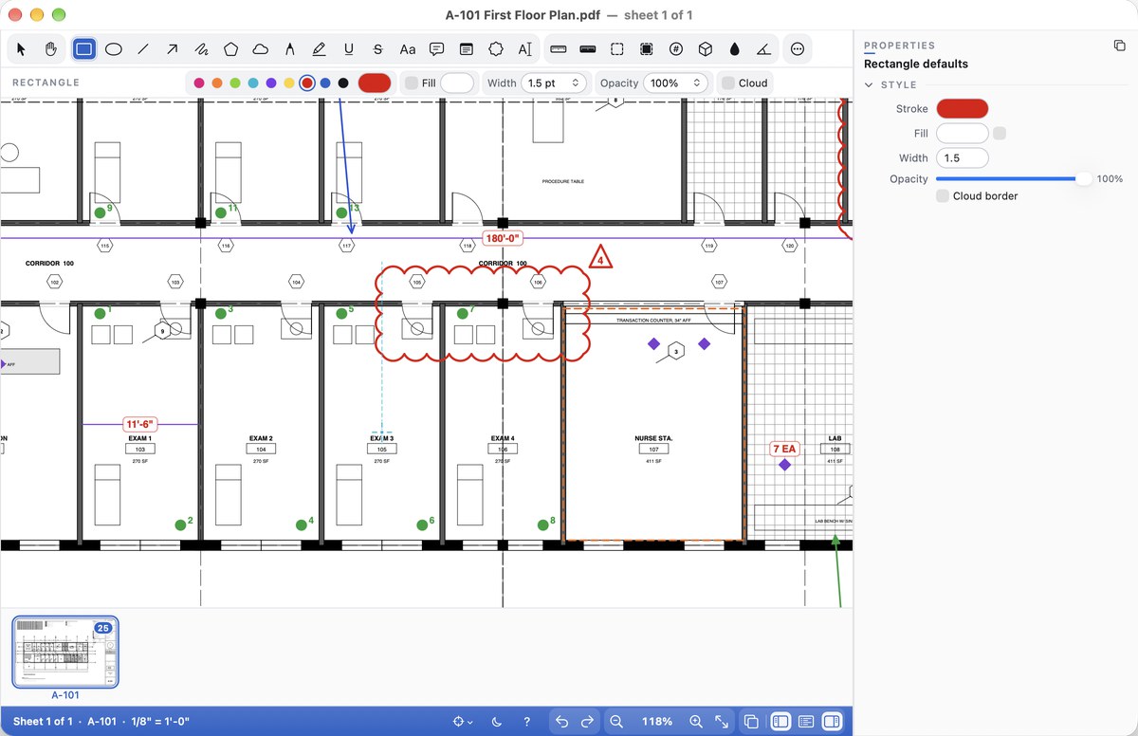Viewport: 1138px width, 736px height.
Task: Pick the purple color dot
Action: coord(271,83)
